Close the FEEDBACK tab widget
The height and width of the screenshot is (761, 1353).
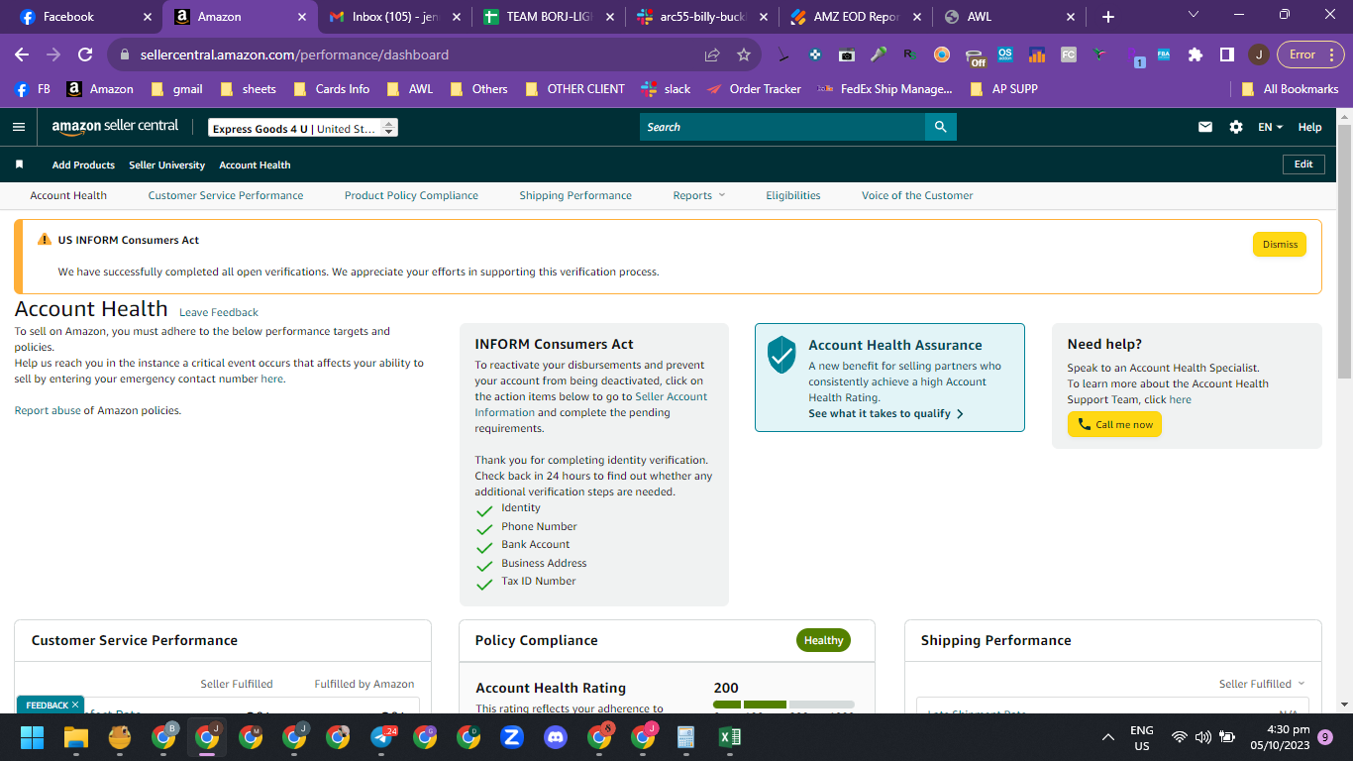coord(75,706)
